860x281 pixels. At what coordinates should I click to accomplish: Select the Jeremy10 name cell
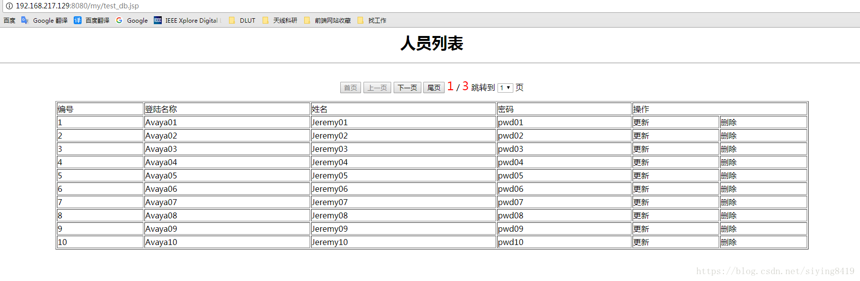pos(404,242)
